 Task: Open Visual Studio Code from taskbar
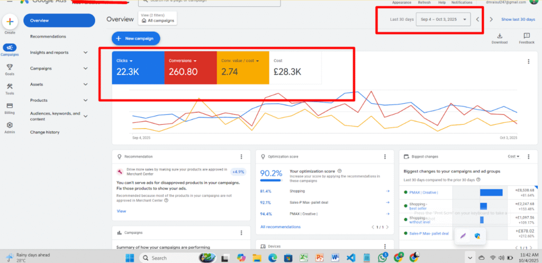click(351, 258)
